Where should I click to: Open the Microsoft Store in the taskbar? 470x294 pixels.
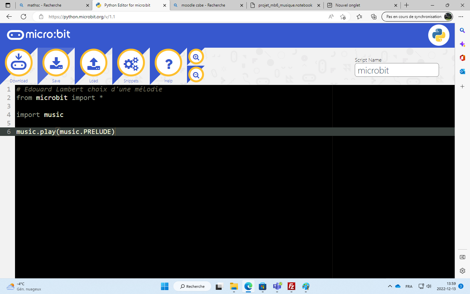(263, 286)
